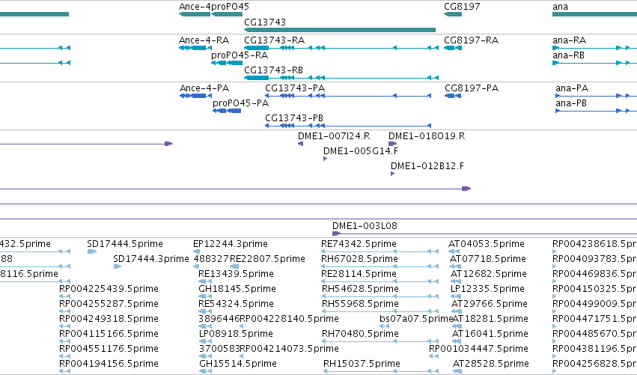Select the RE22807.5prime EST label

(x=267, y=259)
